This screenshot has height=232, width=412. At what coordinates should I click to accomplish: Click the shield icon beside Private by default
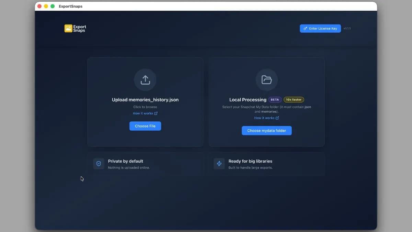pyautogui.click(x=99, y=164)
